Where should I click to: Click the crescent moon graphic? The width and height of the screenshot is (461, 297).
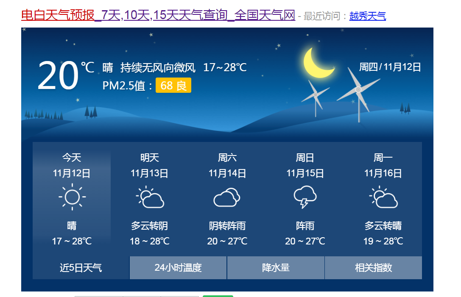tap(317, 63)
